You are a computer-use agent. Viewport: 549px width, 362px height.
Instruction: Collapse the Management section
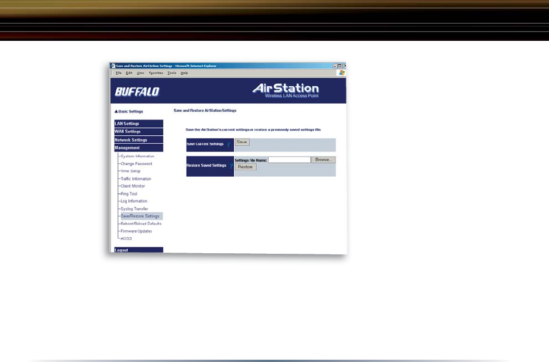point(139,148)
